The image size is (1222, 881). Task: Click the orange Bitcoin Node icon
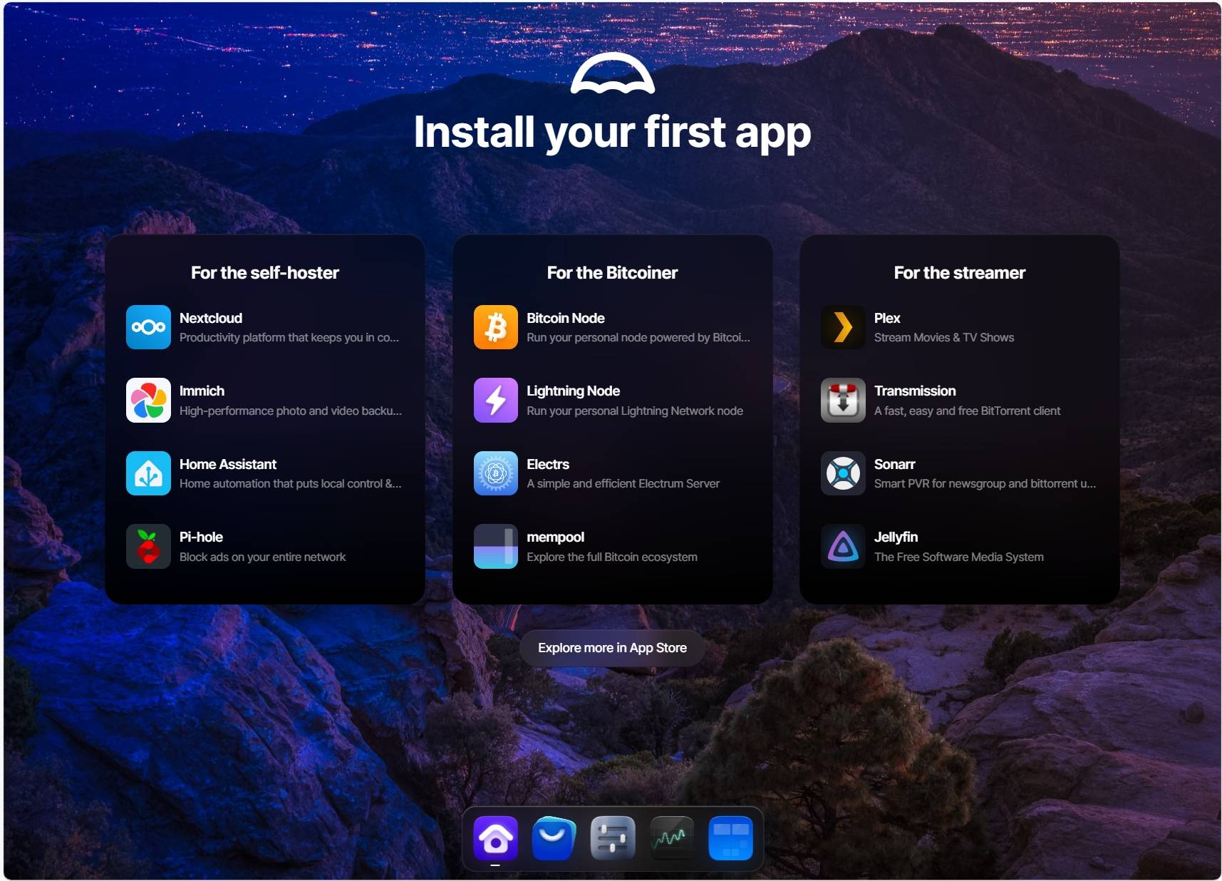[x=496, y=327]
